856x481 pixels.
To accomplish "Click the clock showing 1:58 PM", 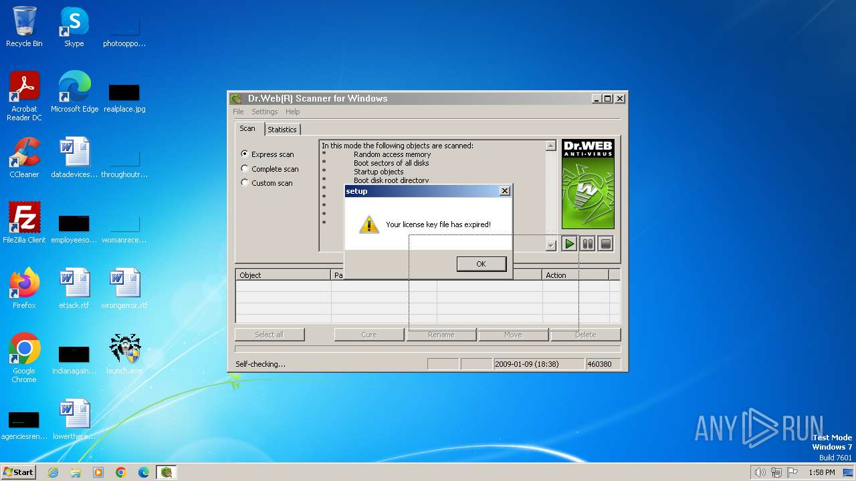I will point(822,472).
